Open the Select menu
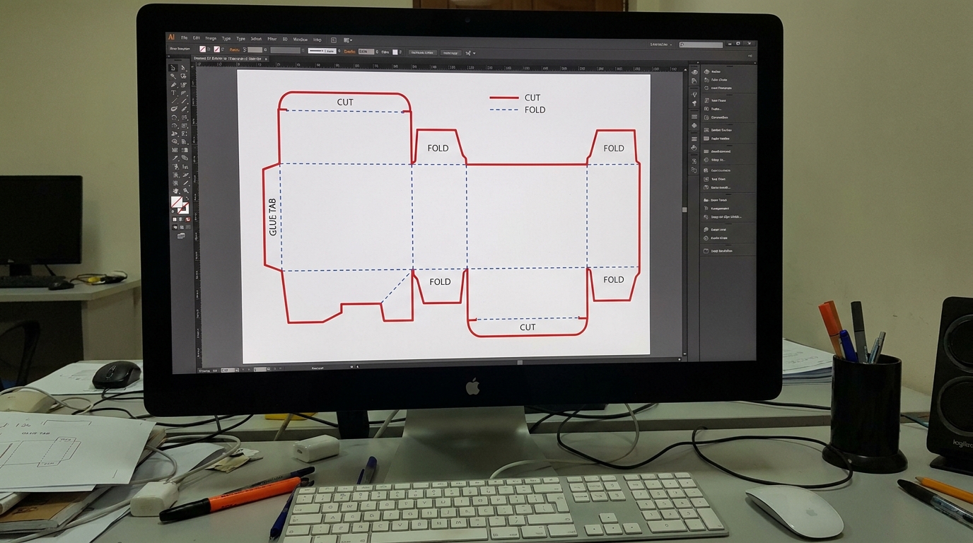The image size is (973, 543). (x=256, y=39)
